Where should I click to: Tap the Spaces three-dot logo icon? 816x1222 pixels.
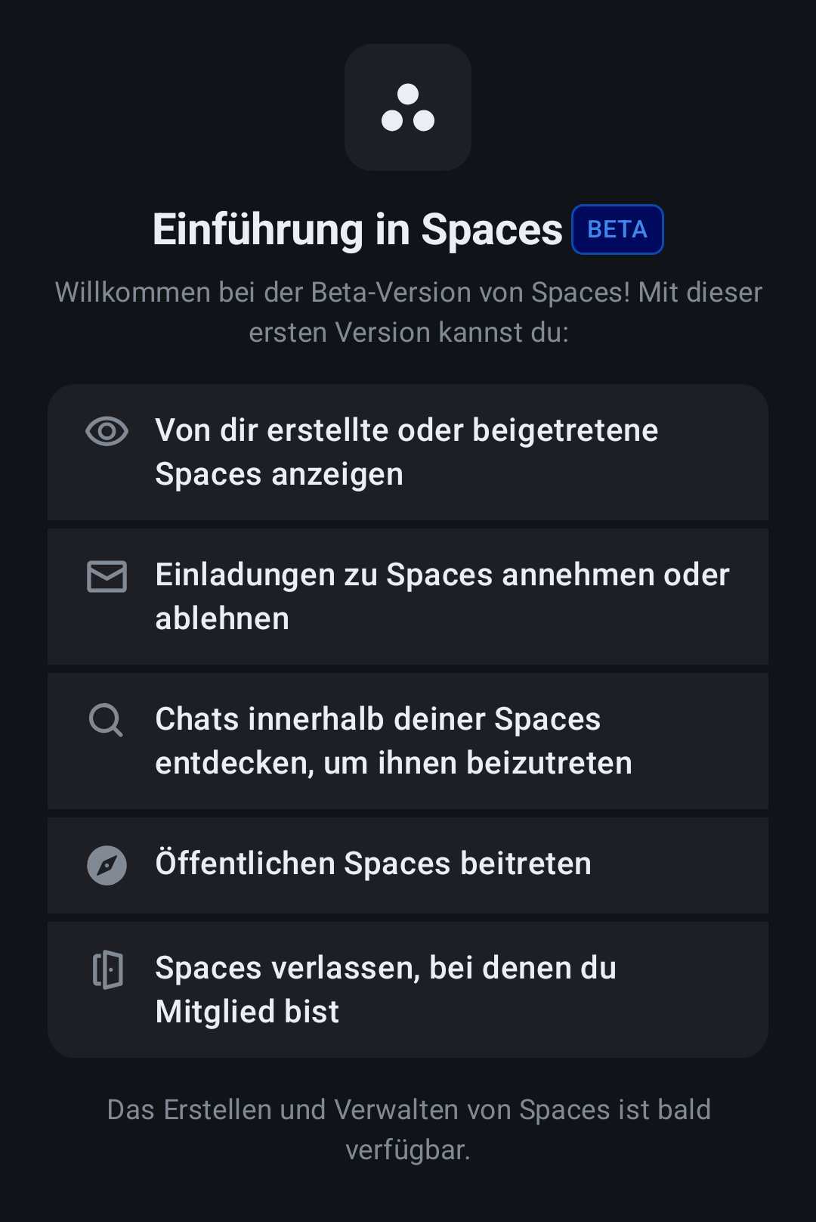pos(408,107)
